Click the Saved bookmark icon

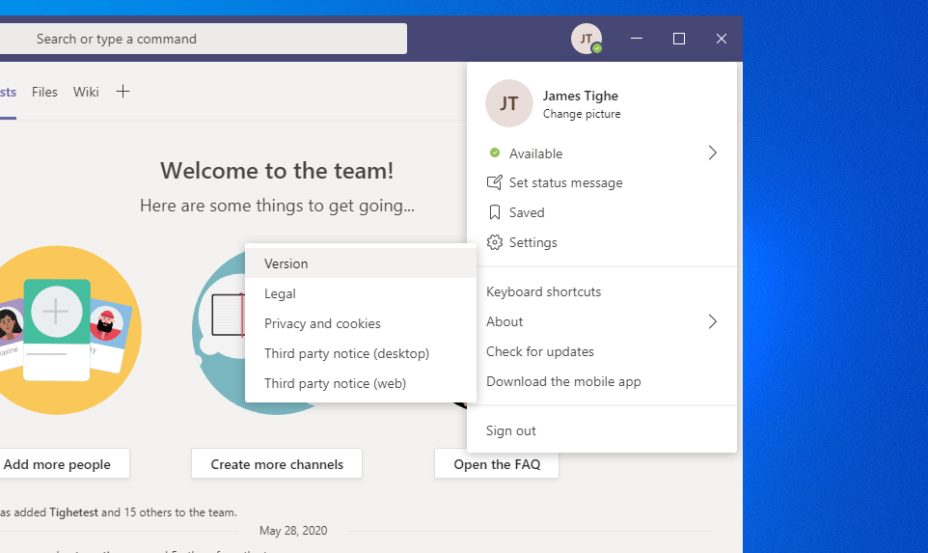pos(495,212)
